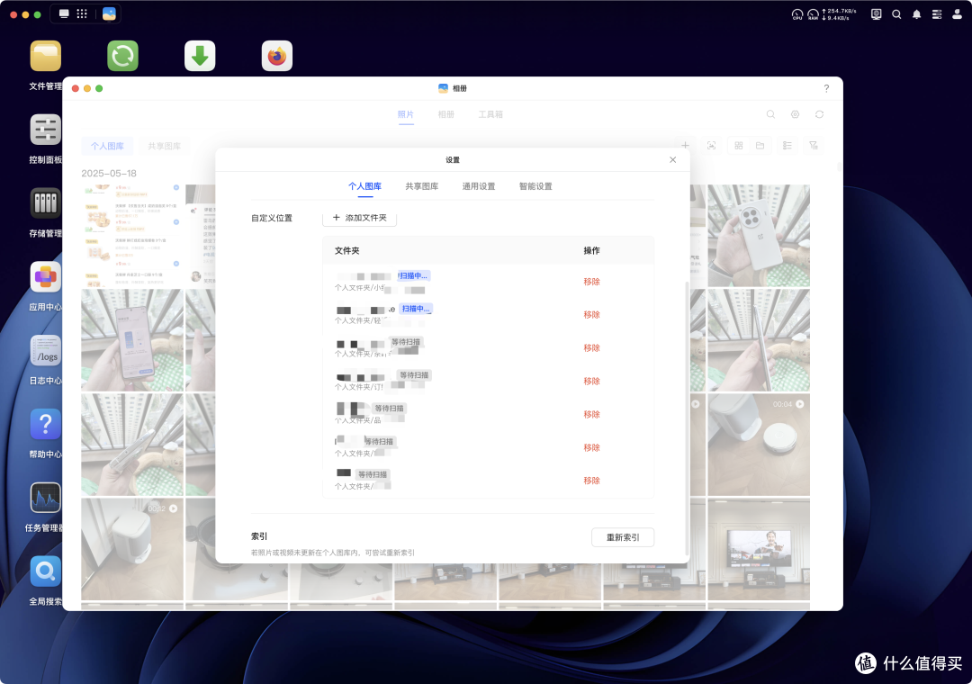Click the multi-select list icon in photo toolbar
The height and width of the screenshot is (684, 972).
click(x=787, y=145)
